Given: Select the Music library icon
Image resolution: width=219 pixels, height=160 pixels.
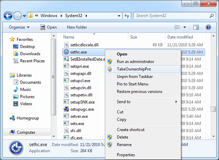Looking at the screenshot, I should [x=16, y=89].
